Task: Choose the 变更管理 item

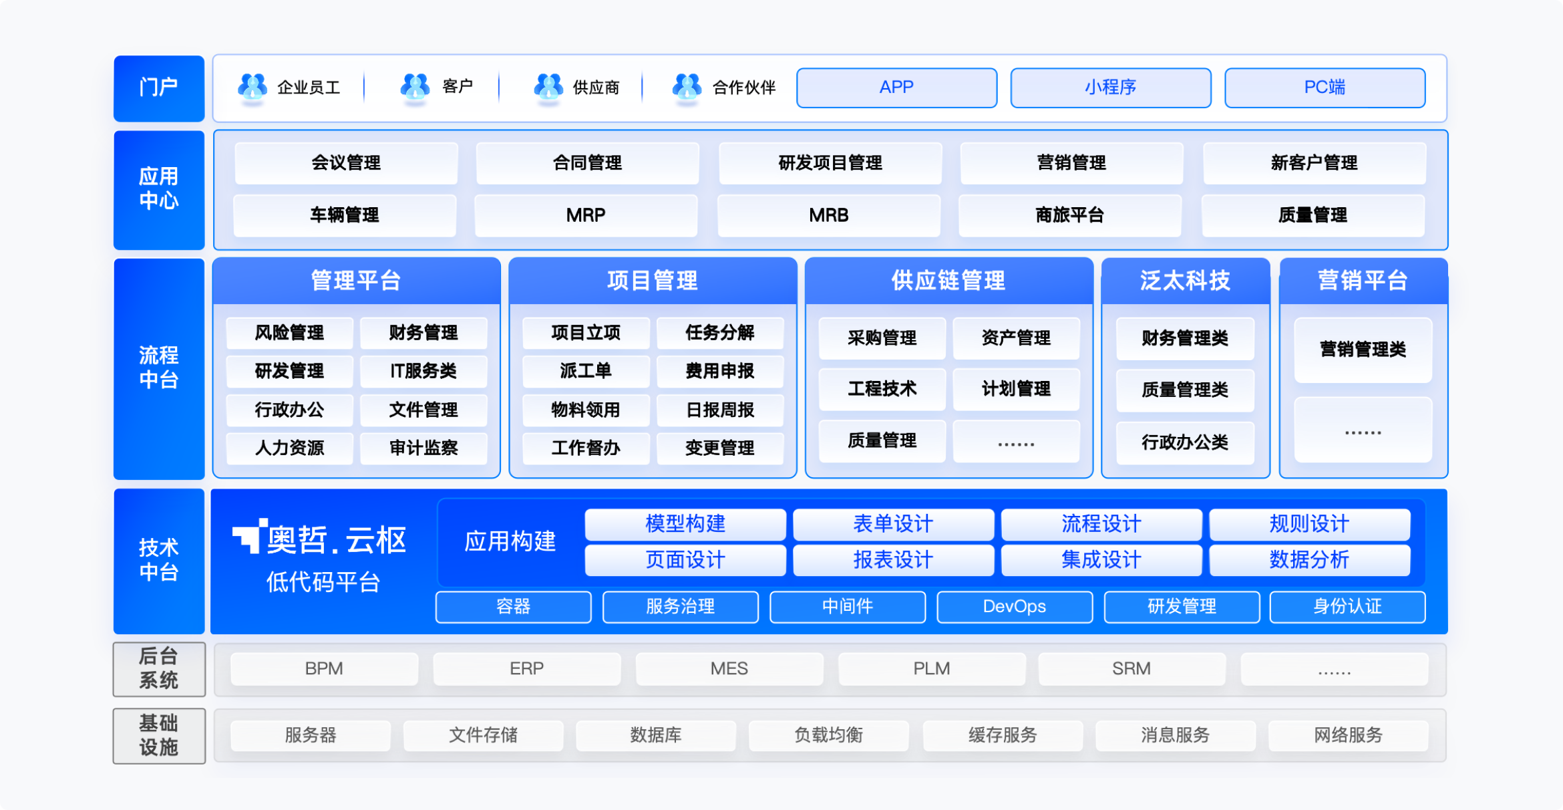Action: [x=720, y=448]
